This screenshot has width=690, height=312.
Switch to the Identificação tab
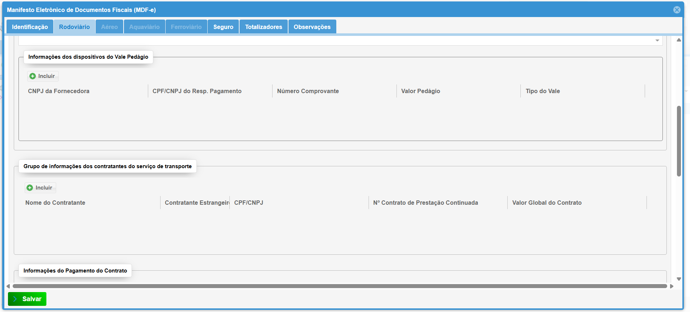[30, 27]
